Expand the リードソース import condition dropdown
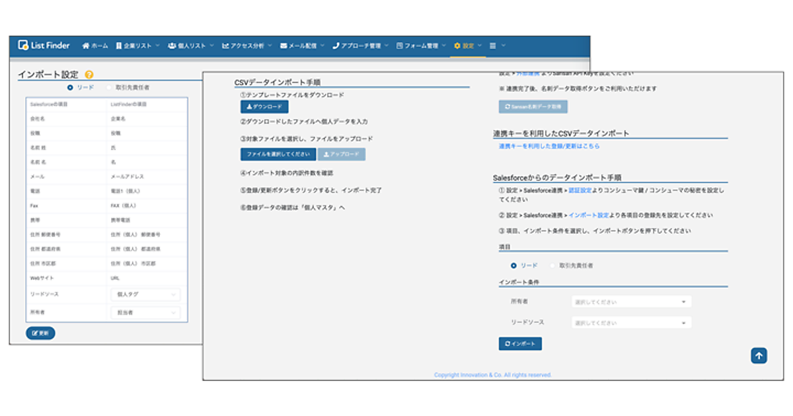This screenshot has width=793, height=416. 631,323
